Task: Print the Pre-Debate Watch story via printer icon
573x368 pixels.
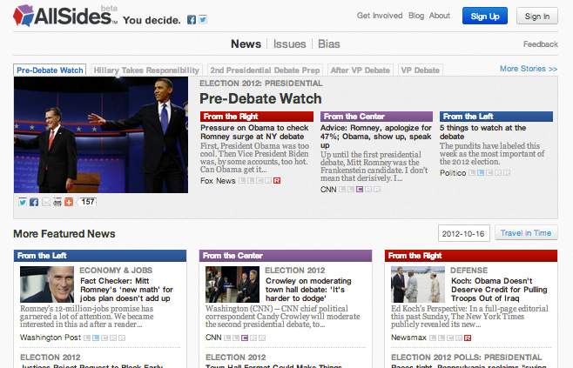Action: pyautogui.click(x=57, y=202)
